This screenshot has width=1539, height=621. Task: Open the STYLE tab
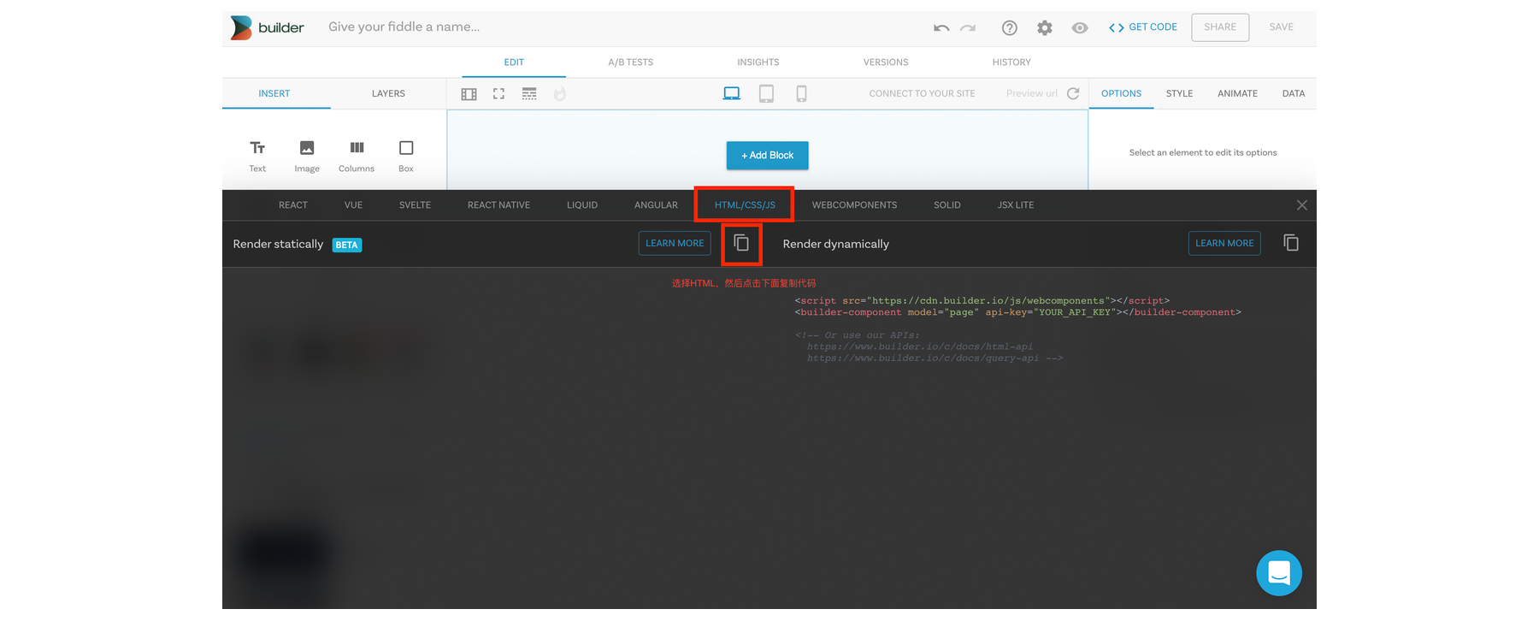coord(1179,93)
